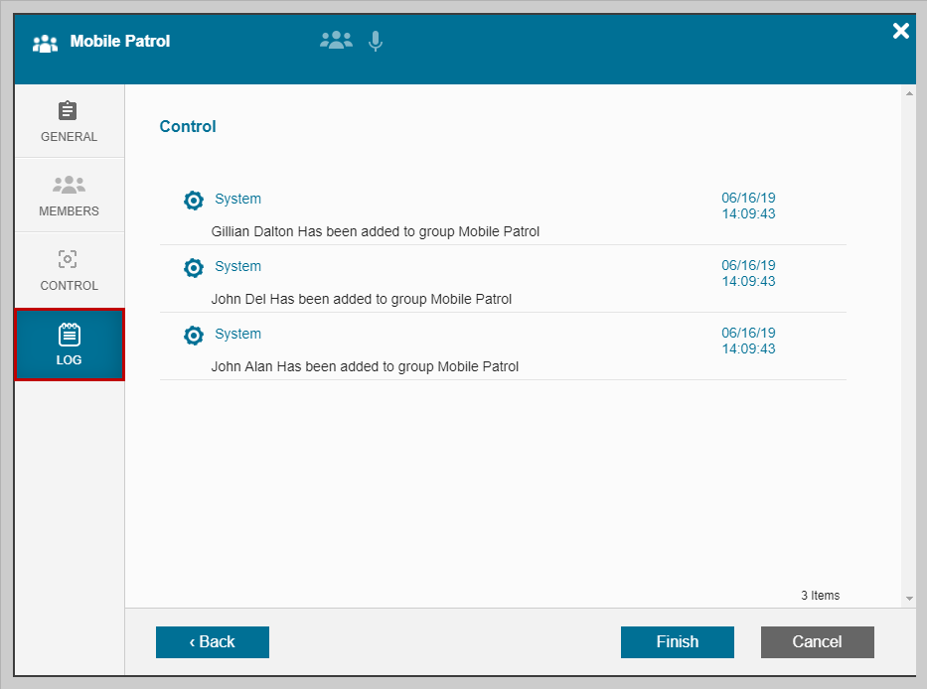Click the group members icon in header
Viewport: 927px width, 689px height.
coord(336,40)
